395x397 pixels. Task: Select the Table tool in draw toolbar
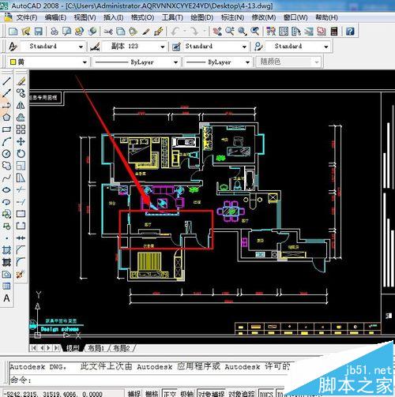(x=6, y=287)
